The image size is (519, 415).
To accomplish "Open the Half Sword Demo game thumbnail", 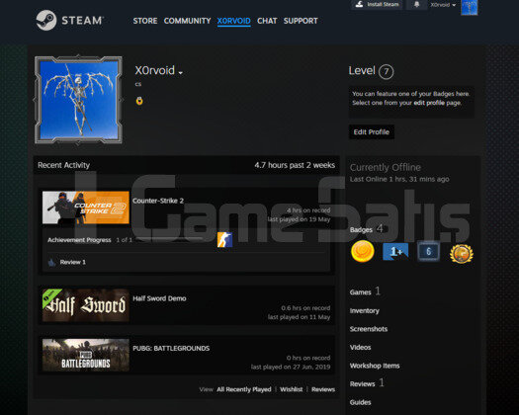I will coord(86,305).
